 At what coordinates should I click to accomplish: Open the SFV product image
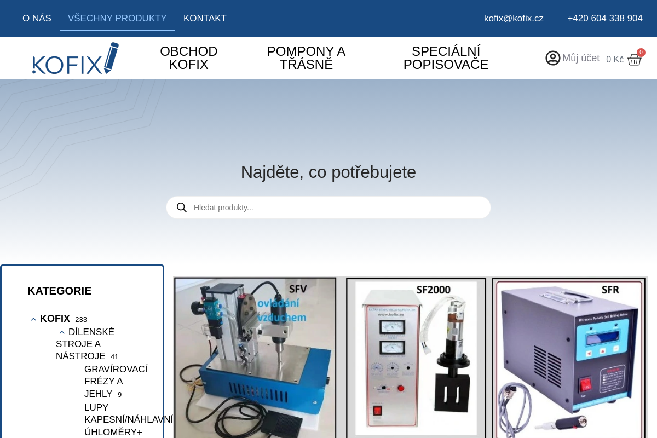(x=255, y=358)
